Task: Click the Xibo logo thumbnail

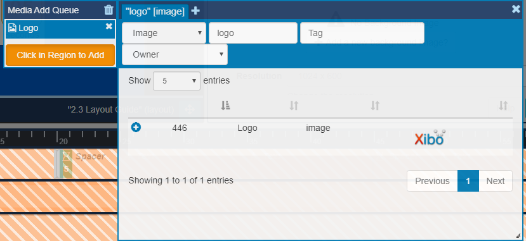Action: pyautogui.click(x=430, y=137)
